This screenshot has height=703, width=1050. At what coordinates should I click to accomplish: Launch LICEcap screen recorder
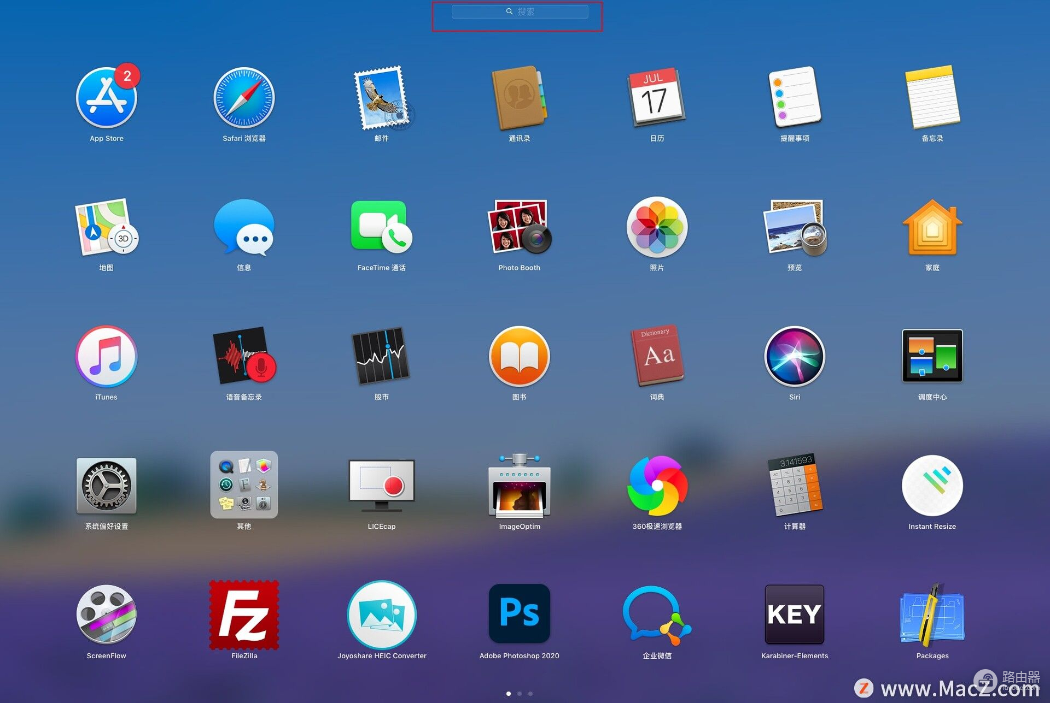382,485
